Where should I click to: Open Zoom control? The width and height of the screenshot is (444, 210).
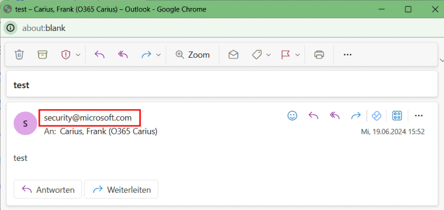coord(192,54)
